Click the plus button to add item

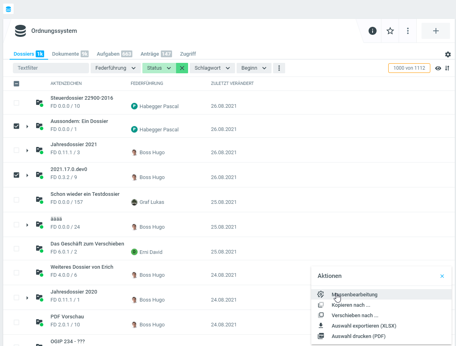436,31
